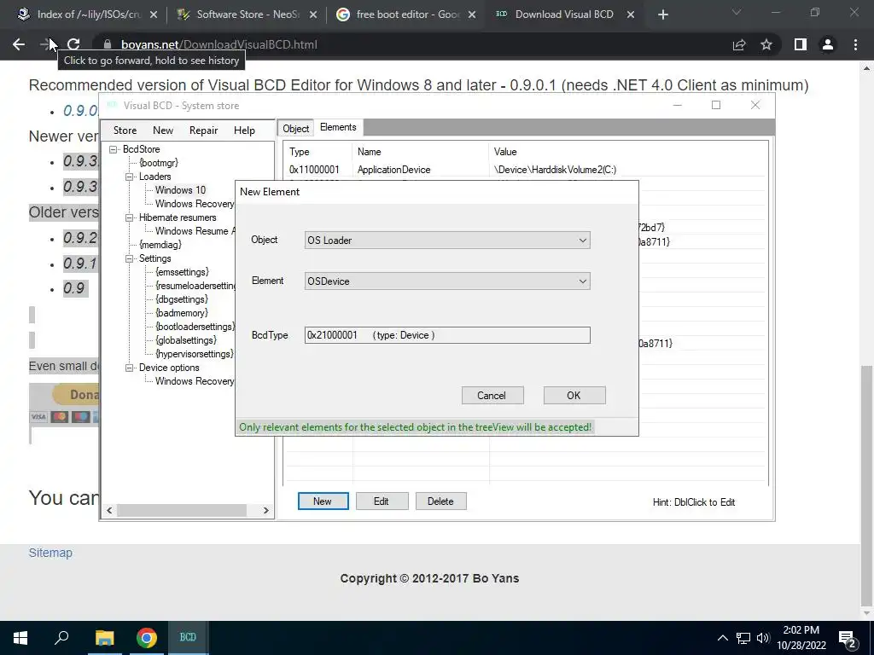
Task: Open the Sitemap link
Action: [50, 553]
